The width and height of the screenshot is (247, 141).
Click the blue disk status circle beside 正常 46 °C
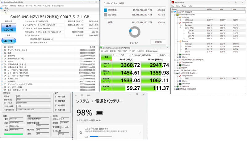(x=2, y=8)
